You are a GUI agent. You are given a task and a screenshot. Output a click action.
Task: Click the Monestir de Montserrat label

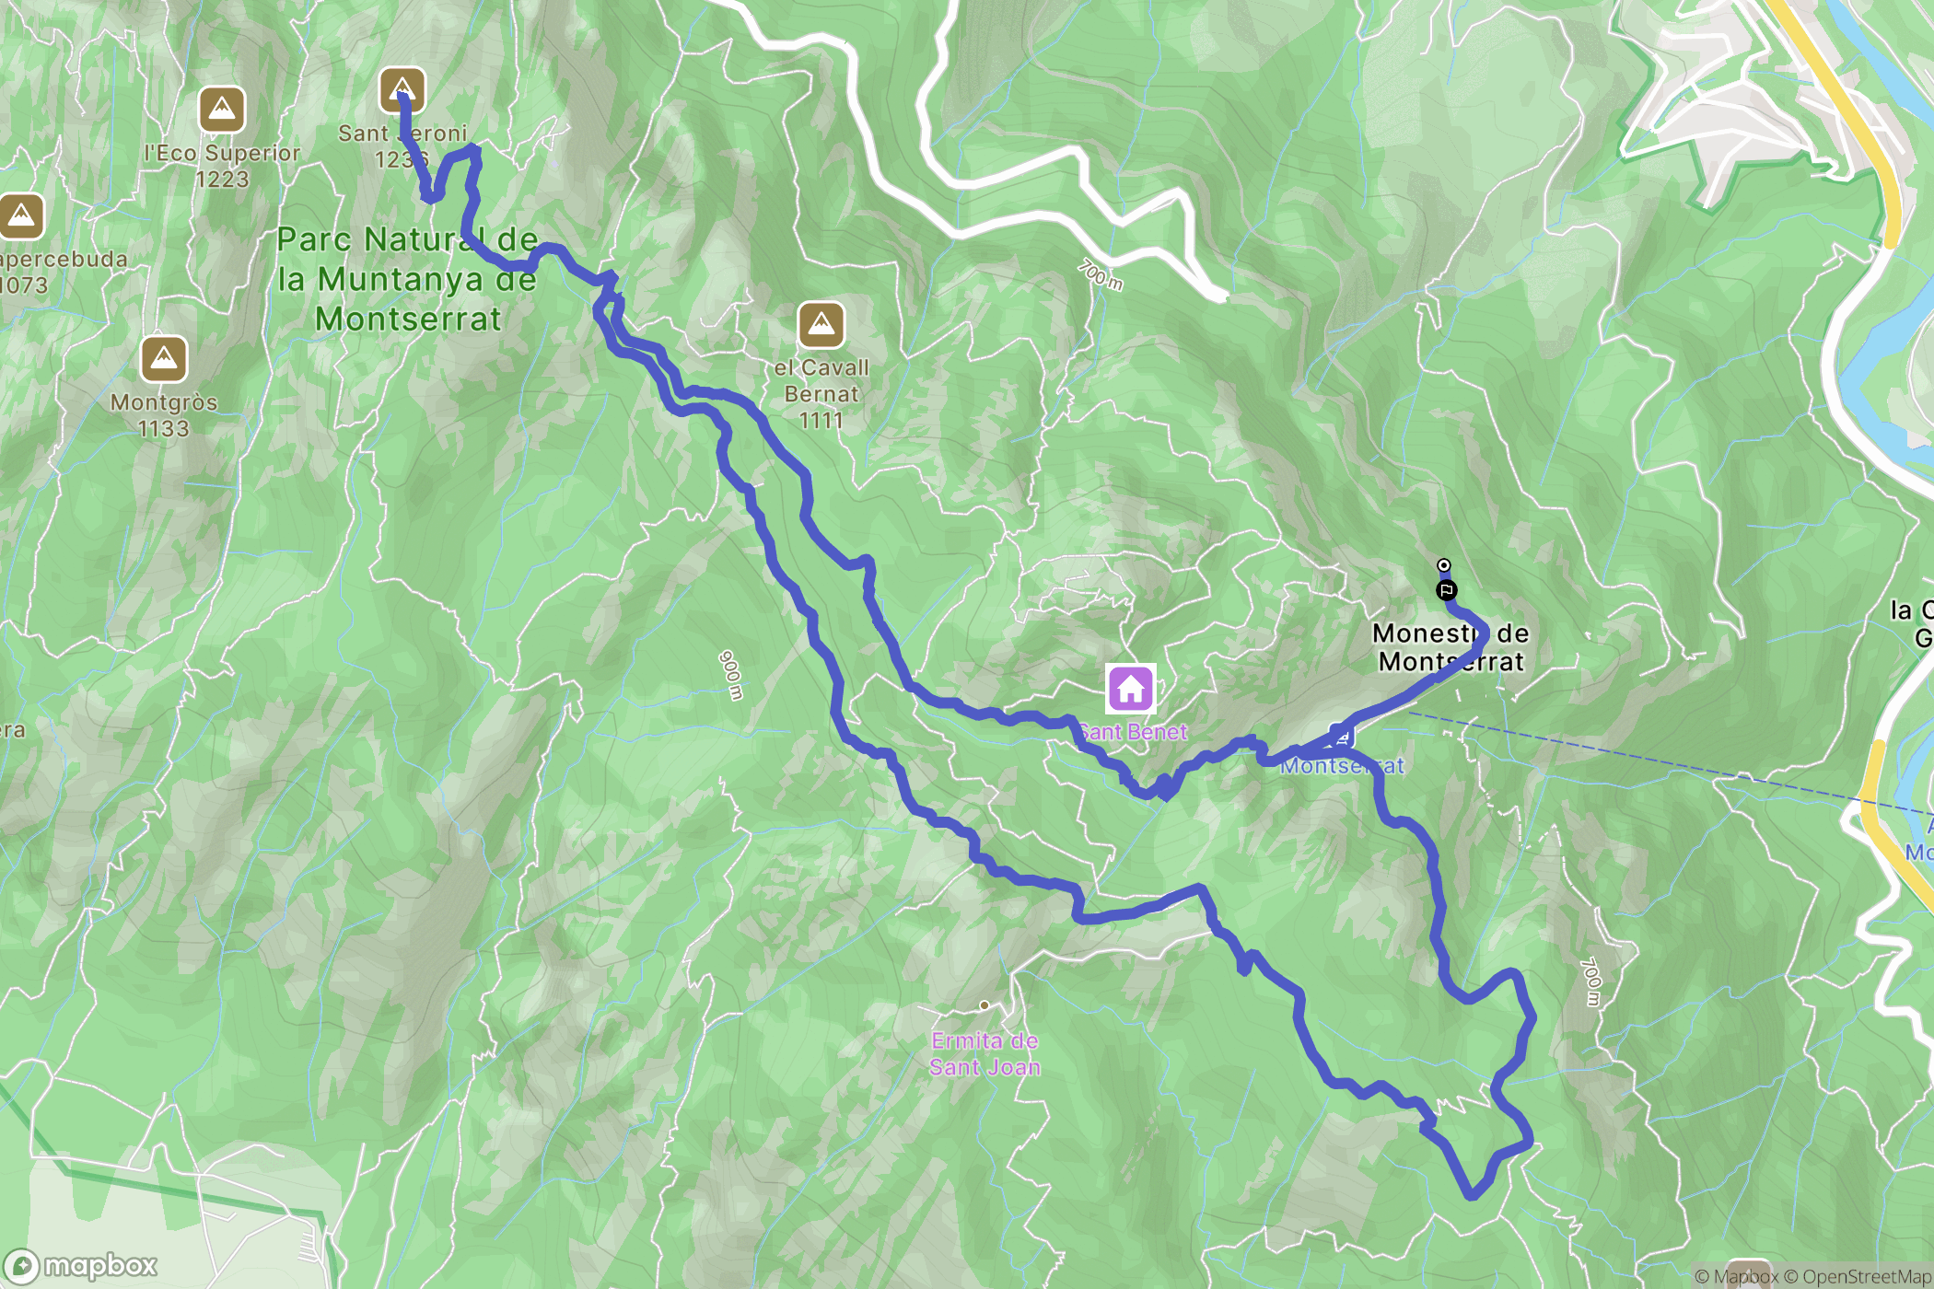pyautogui.click(x=1450, y=647)
